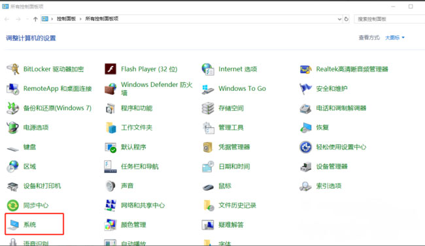Open the 区域 globe-clock icon

point(12,166)
